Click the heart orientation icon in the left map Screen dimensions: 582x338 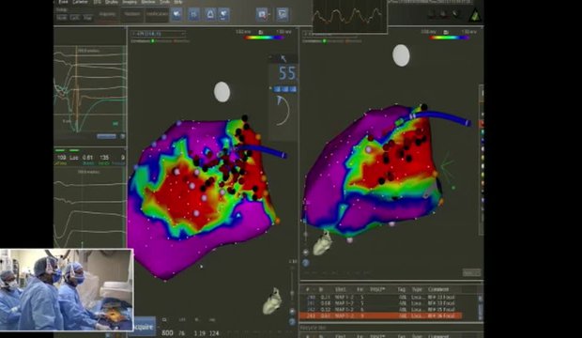click(x=272, y=300)
